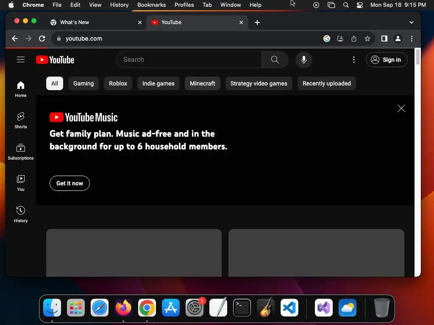Click the browser back arrow
Screen dimensions: 434x325
15,39
